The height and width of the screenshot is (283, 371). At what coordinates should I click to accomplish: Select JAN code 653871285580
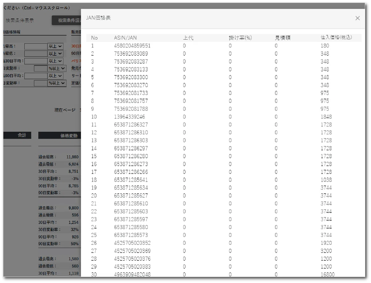(x=131, y=227)
